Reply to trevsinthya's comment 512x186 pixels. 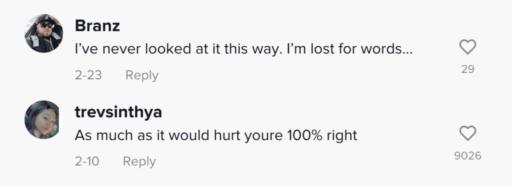coord(139,162)
